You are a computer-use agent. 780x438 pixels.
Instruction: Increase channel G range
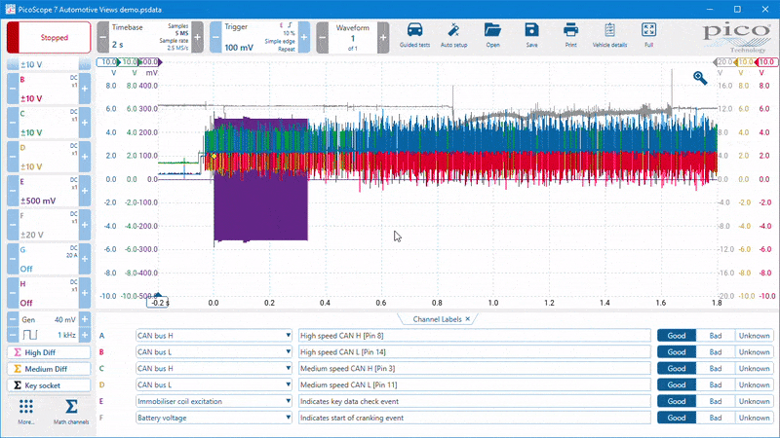tap(85, 259)
